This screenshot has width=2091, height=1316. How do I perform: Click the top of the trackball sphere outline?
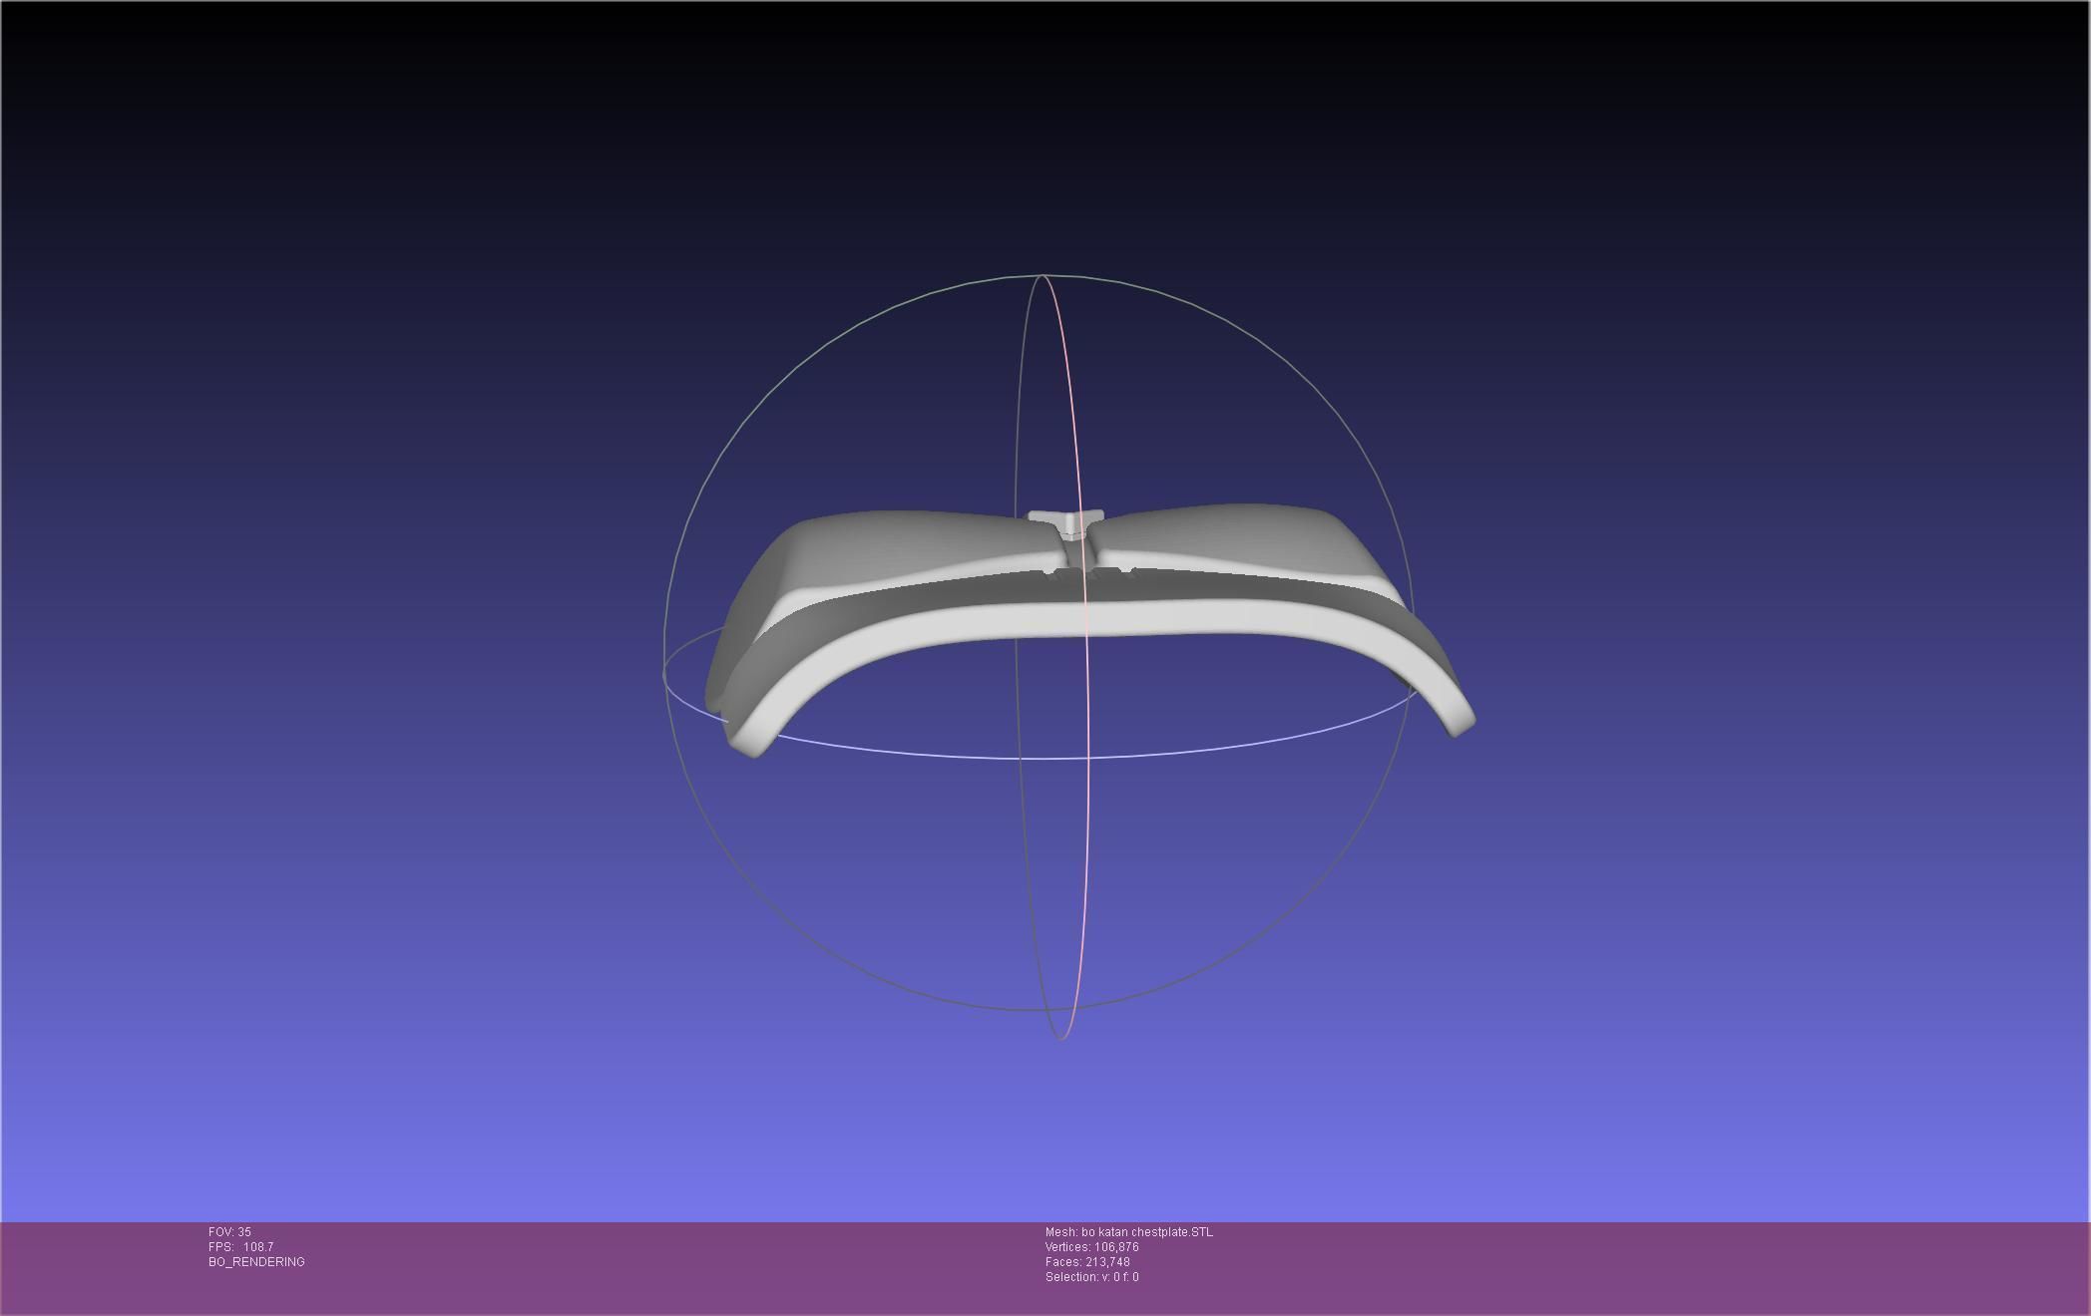click(1042, 275)
